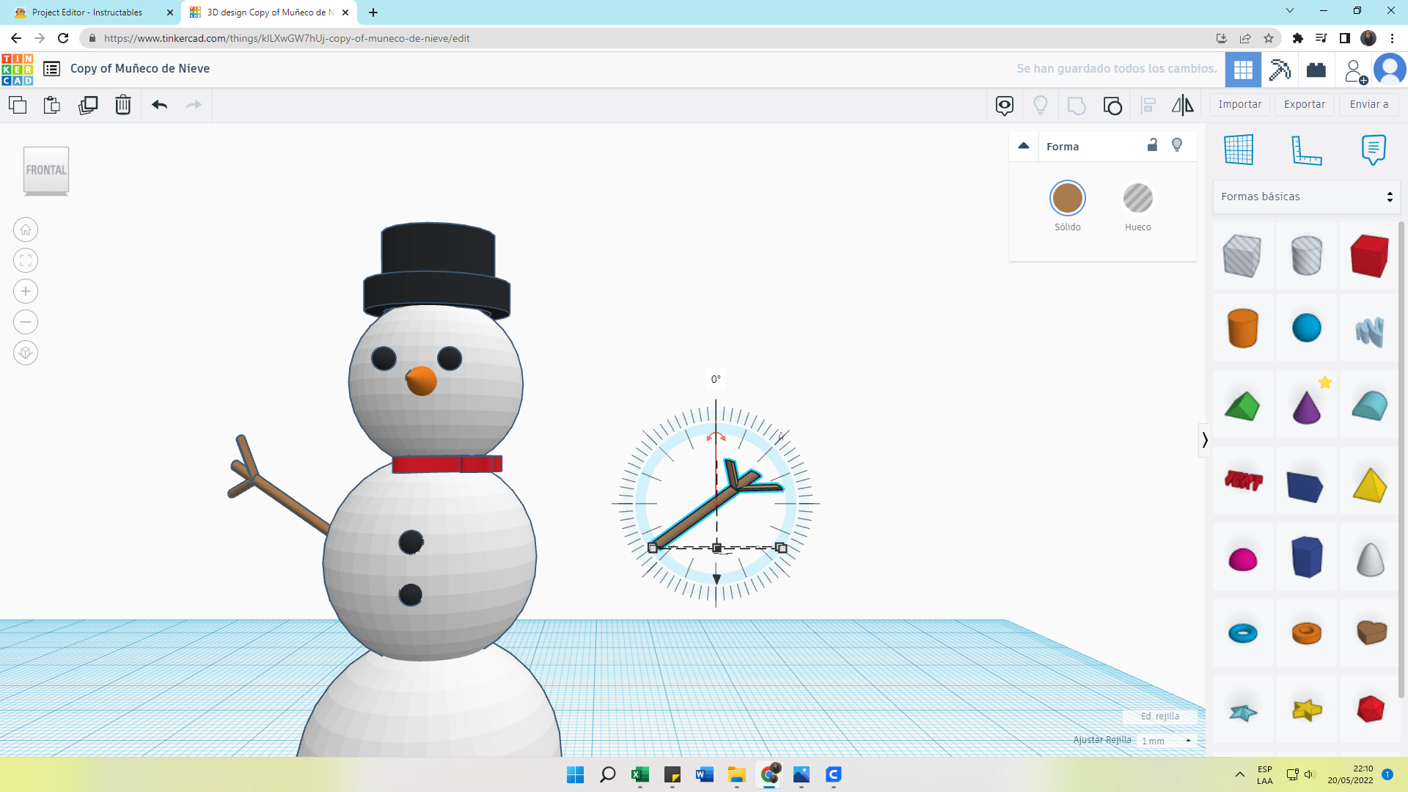The width and height of the screenshot is (1408, 792).
Task: Zoom in with the plus icon
Action: pos(26,292)
